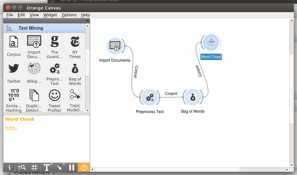The image size is (297, 175).
Task: Open workflow info with the i button
Action: 10,167
